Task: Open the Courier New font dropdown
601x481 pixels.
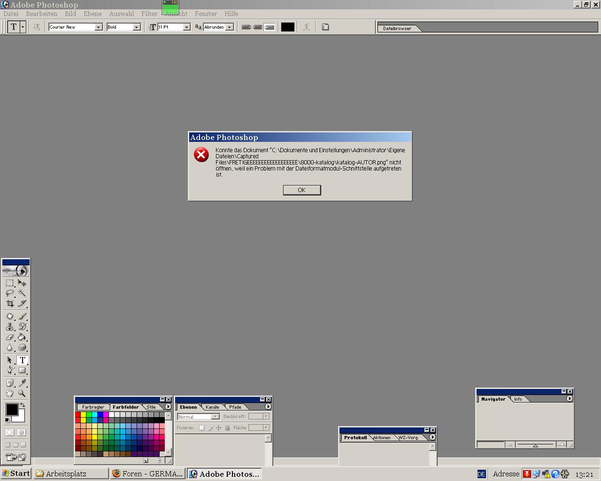Action: (x=98, y=27)
